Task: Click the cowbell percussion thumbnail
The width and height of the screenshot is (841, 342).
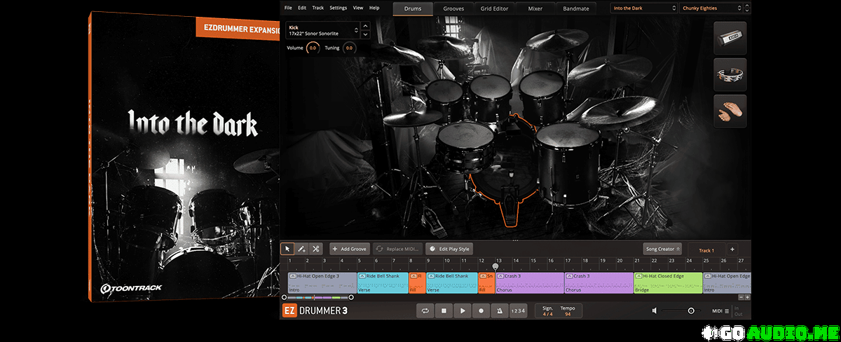Action: click(x=730, y=38)
